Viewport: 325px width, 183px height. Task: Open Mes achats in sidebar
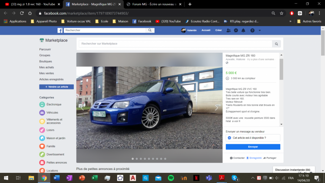(46, 67)
